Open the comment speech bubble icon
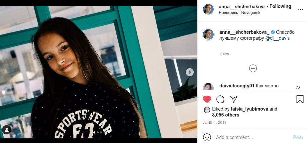 pos(220,99)
